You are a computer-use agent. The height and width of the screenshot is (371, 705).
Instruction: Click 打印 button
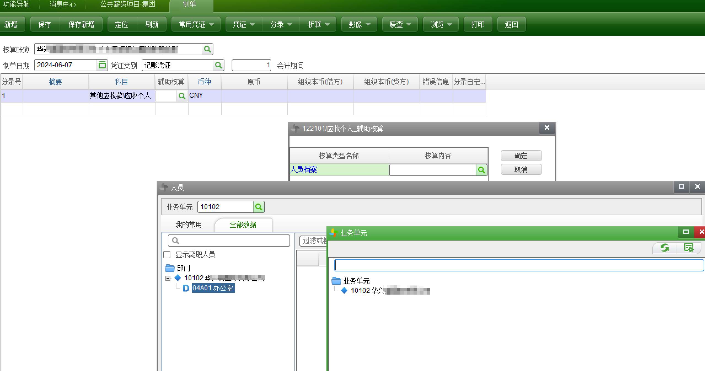point(478,25)
